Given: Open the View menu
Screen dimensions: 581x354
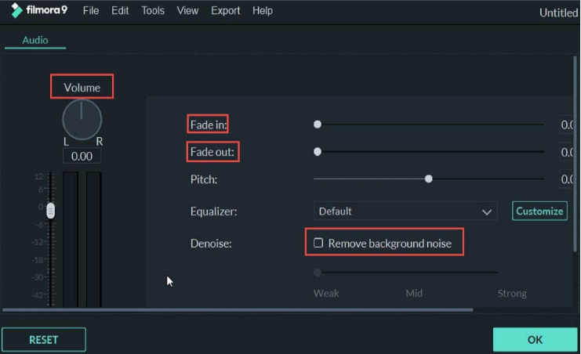Looking at the screenshot, I should [x=187, y=11].
